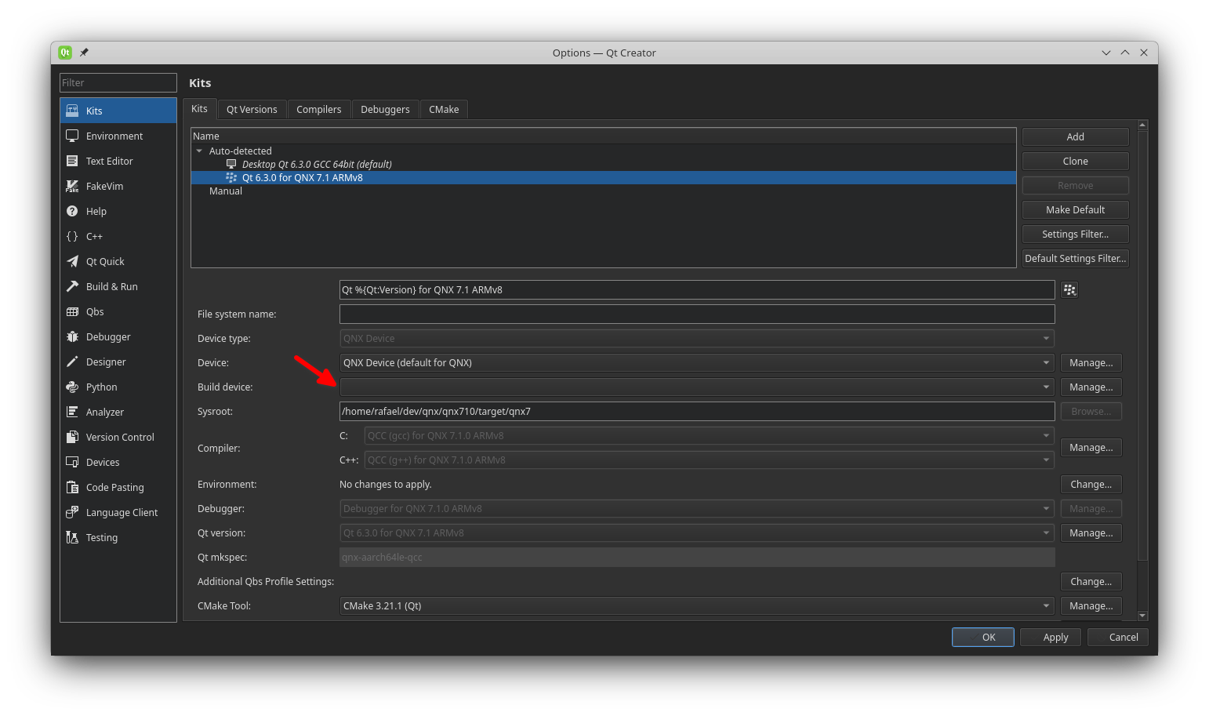The height and width of the screenshot is (716, 1209).
Task: Click the OK button
Action: 983,637
